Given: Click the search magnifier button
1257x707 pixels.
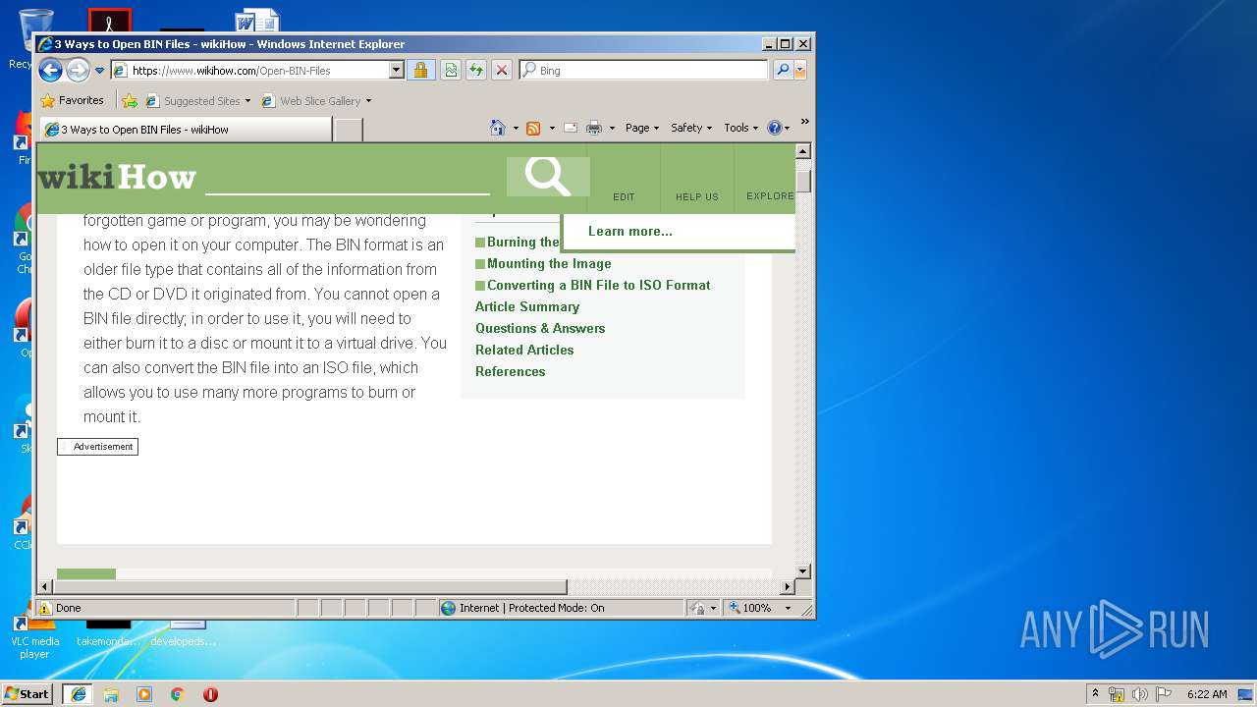Looking at the screenshot, I should 783,70.
